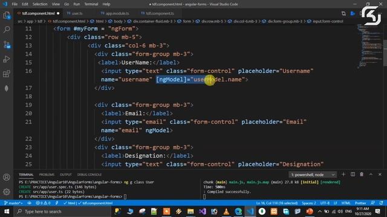Viewport: 387px width, 217px height.
Task: Kill terminal using trash icon
Action: pyautogui.click(x=362, y=174)
